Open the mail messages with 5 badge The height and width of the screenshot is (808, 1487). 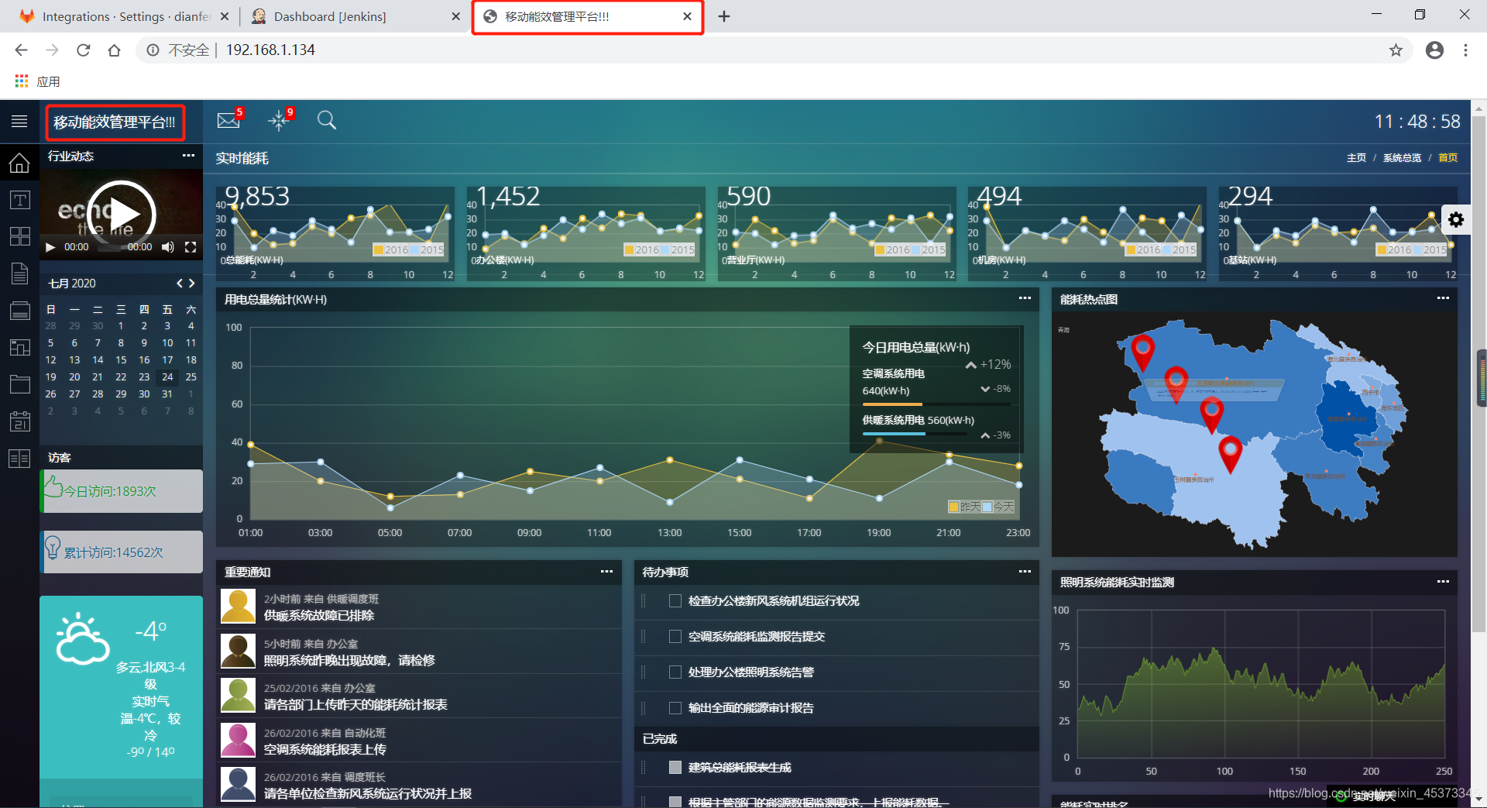tap(230, 119)
